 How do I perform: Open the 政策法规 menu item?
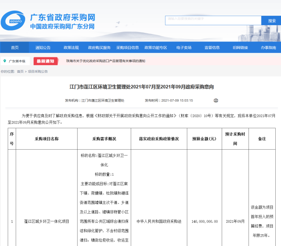click(x=71, y=48)
